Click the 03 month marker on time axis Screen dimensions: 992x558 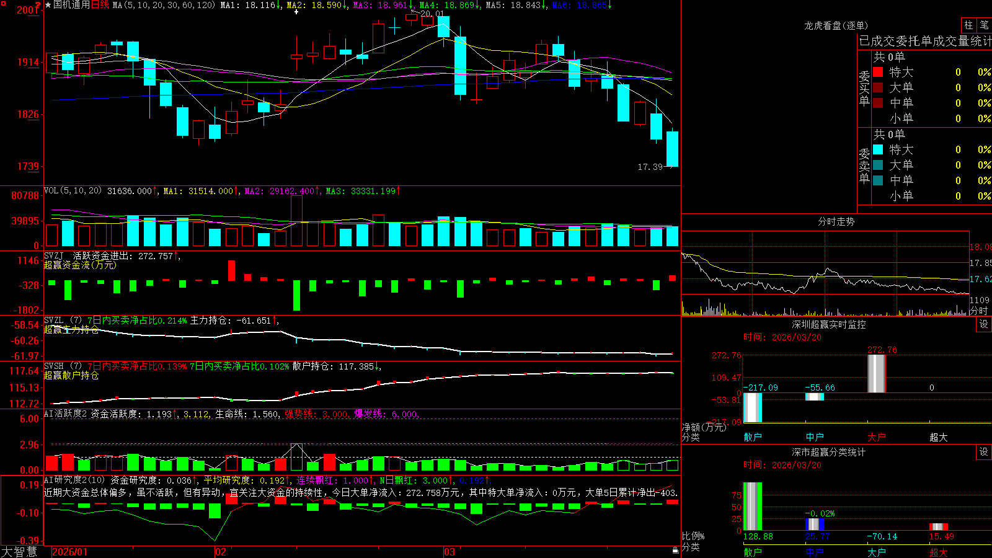(449, 552)
